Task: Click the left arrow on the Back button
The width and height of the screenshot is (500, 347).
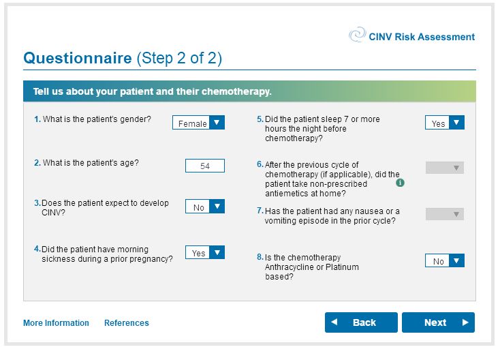Action: [x=334, y=322]
